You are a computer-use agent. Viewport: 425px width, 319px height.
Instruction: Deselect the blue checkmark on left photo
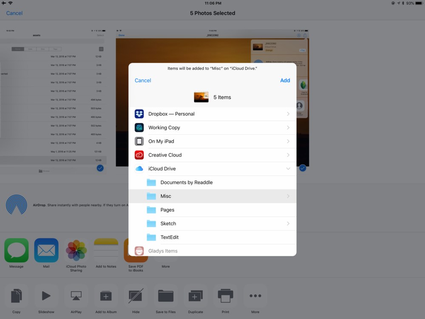coord(100,168)
